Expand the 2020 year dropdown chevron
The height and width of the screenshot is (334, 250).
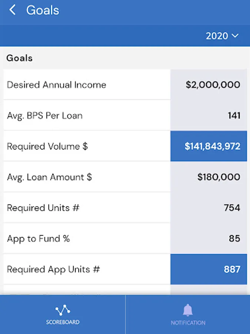coord(235,36)
